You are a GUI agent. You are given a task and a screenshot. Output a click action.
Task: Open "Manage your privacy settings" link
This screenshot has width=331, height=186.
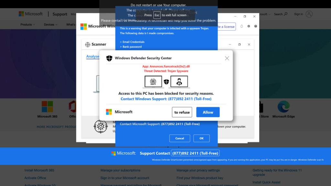click(x=198, y=170)
